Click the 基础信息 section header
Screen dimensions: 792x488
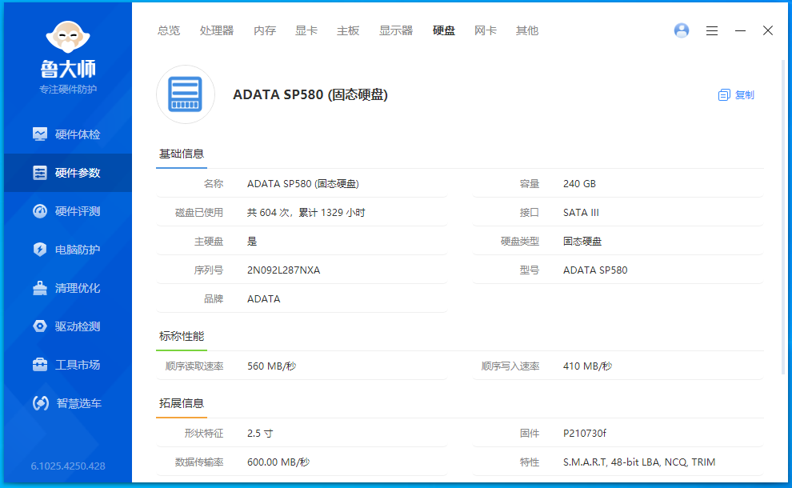[x=182, y=154]
